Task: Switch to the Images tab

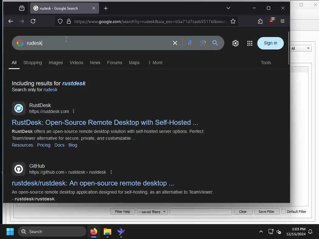Action: [56, 63]
